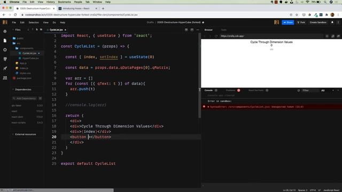The height and width of the screenshot is (192, 342).
Task: Open the deployment rocket sidebar icon
Action: coord(5,68)
